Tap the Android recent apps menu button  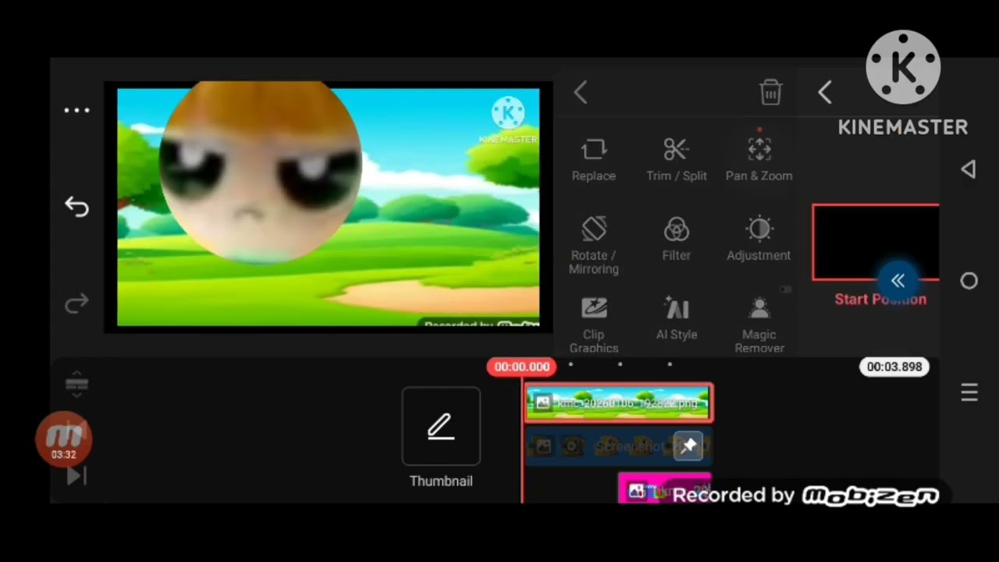(x=969, y=393)
